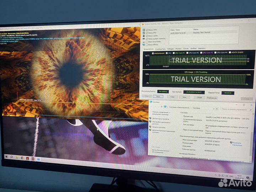Click the search magnifier in System window
Screen dimensions: 256x192
point(251,110)
